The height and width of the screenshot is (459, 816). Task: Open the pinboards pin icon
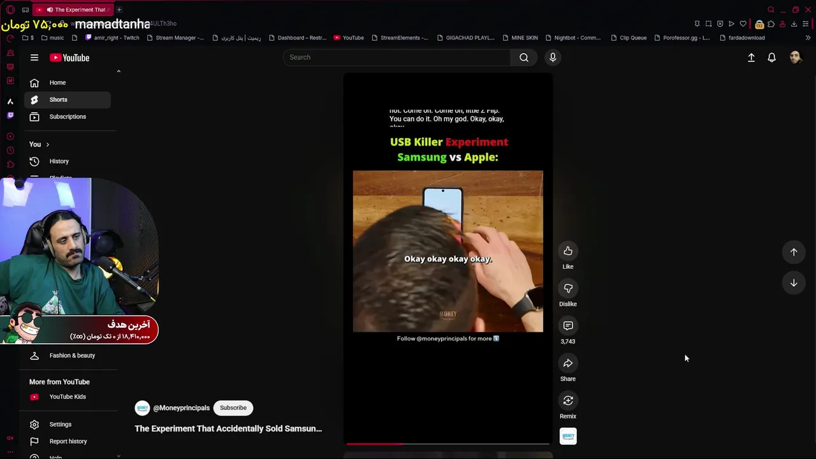click(x=697, y=24)
